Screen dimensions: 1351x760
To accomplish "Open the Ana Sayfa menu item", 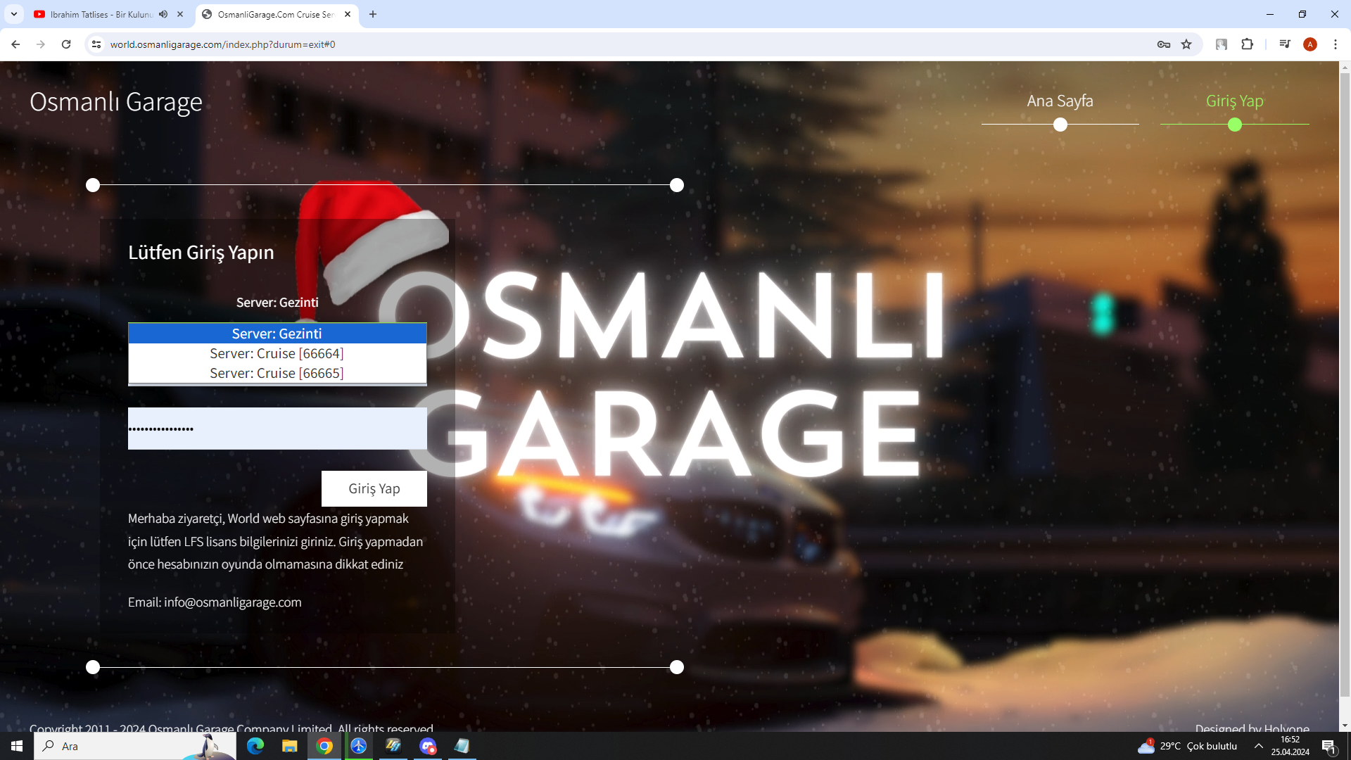I will [x=1060, y=101].
